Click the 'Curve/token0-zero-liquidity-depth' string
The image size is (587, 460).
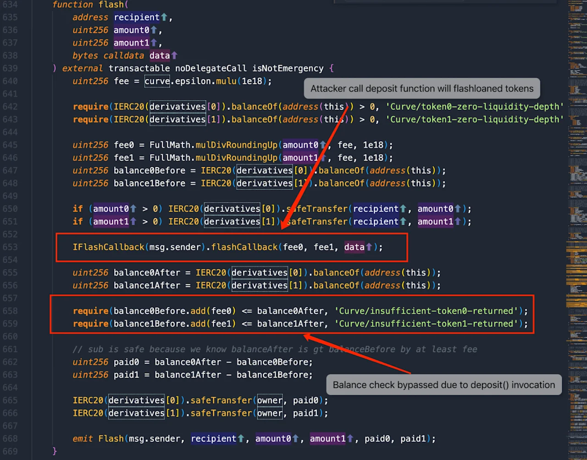tap(475, 107)
